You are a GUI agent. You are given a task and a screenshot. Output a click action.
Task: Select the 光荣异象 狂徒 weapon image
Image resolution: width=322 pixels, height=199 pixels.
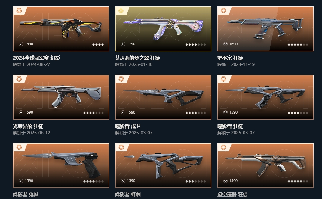tap(61, 97)
